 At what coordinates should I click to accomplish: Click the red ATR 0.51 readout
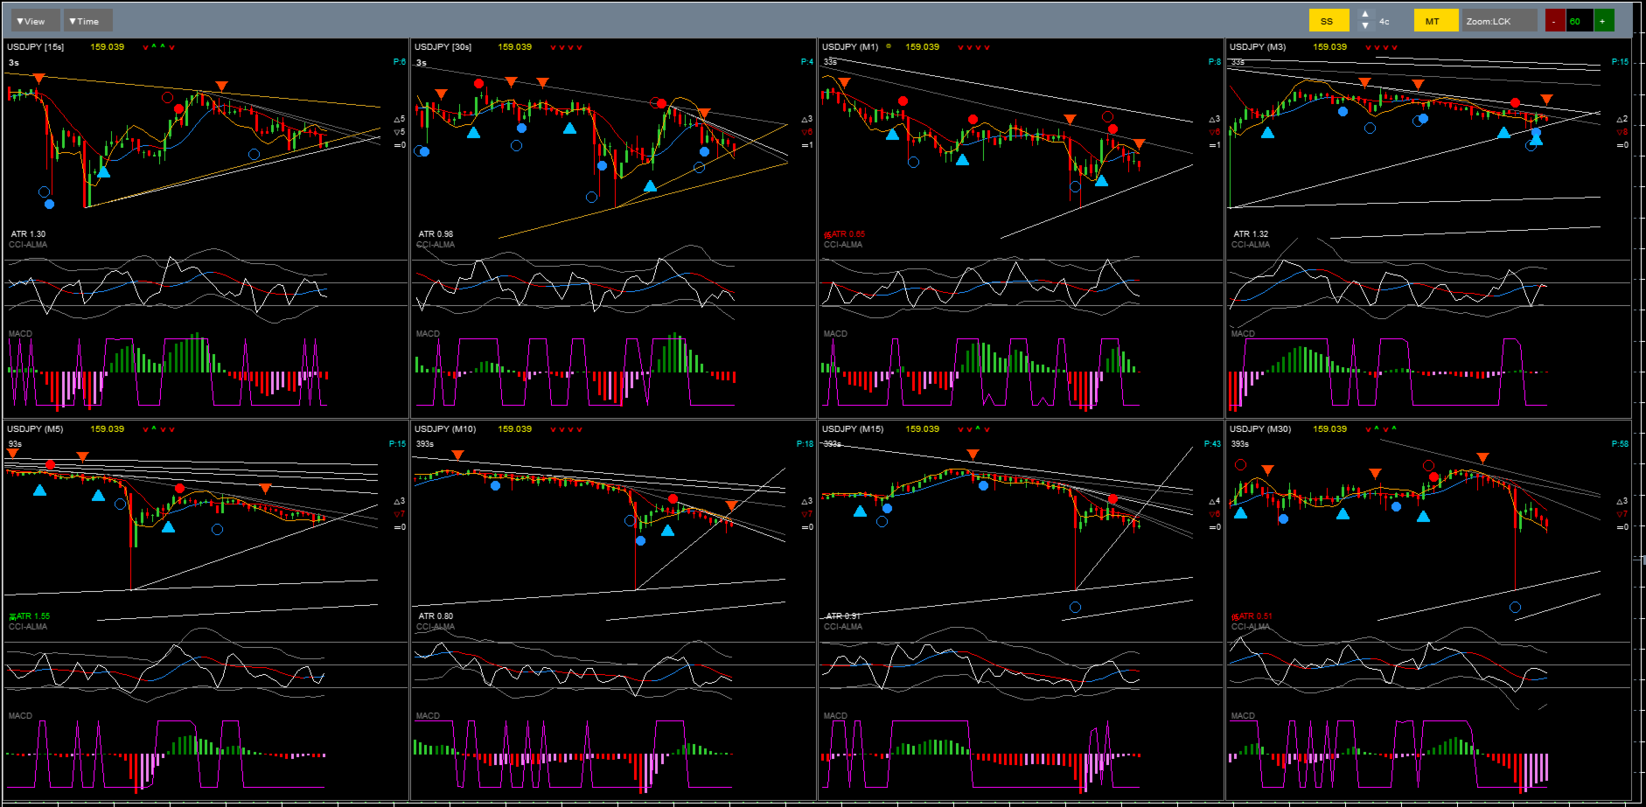point(1252,616)
